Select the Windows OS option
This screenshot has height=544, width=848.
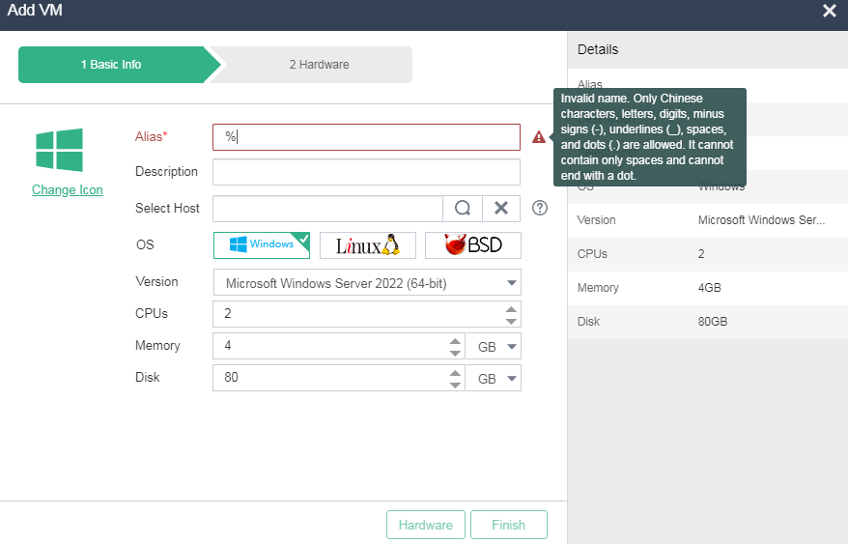click(262, 245)
